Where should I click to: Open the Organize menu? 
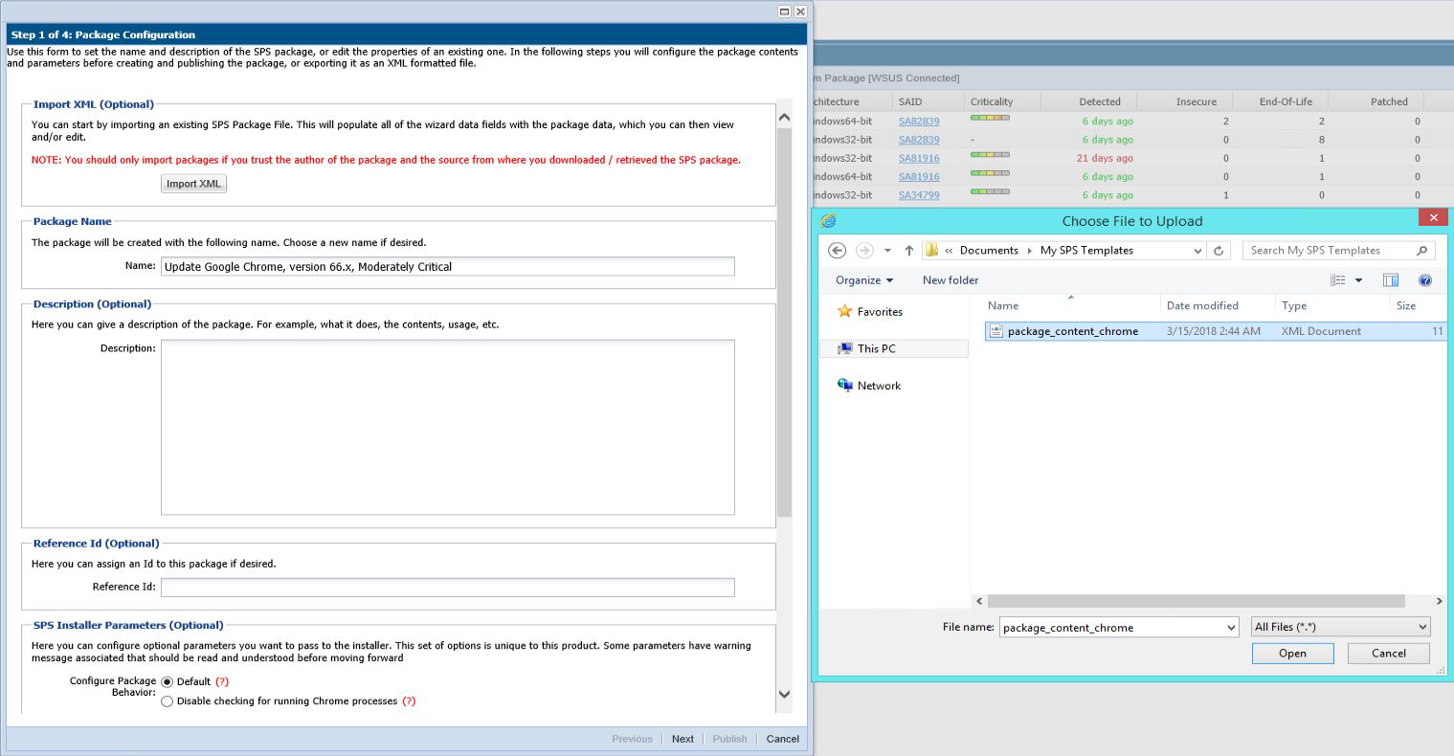(863, 280)
